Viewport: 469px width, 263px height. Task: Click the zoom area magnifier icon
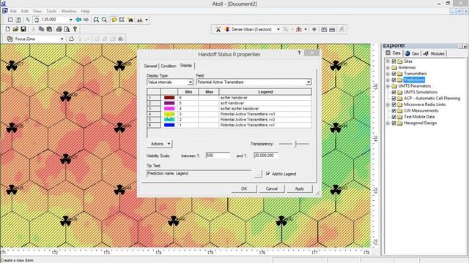96,20
